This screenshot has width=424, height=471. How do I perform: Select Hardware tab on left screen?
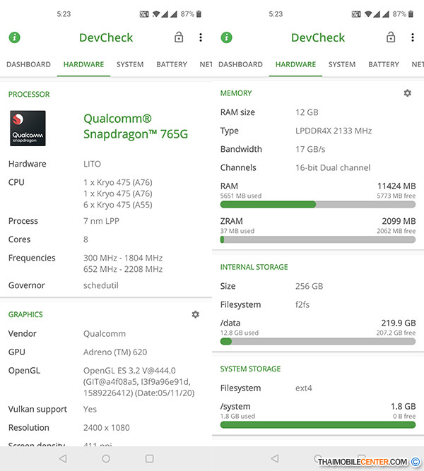point(83,64)
